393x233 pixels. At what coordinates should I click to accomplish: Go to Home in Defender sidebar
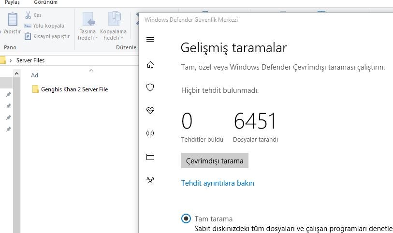click(150, 65)
